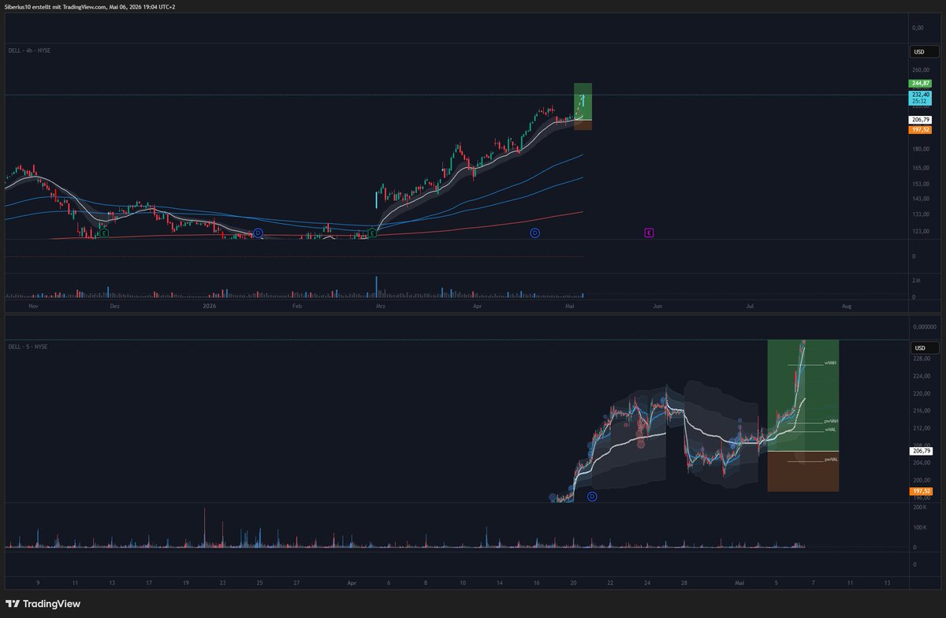Click the wVAH level label
Image resolution: width=946 pixels, height=618 pixels.
(x=830, y=363)
